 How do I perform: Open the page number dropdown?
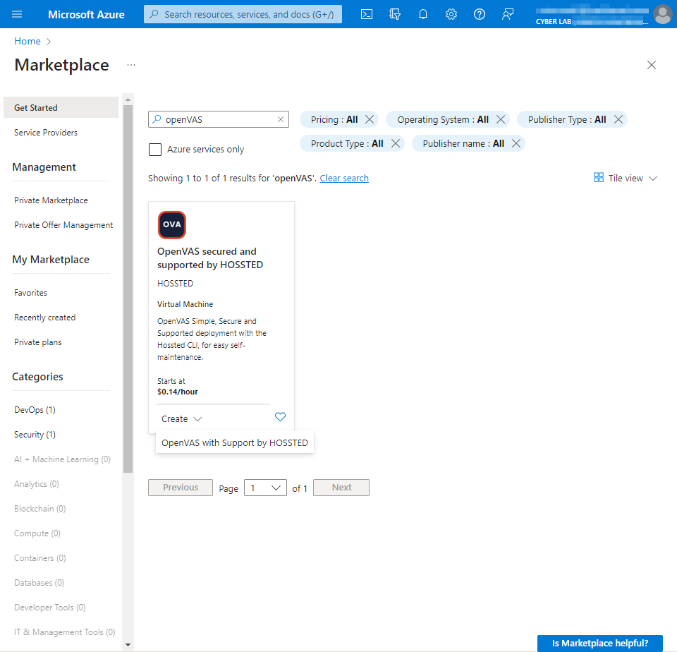click(x=265, y=488)
